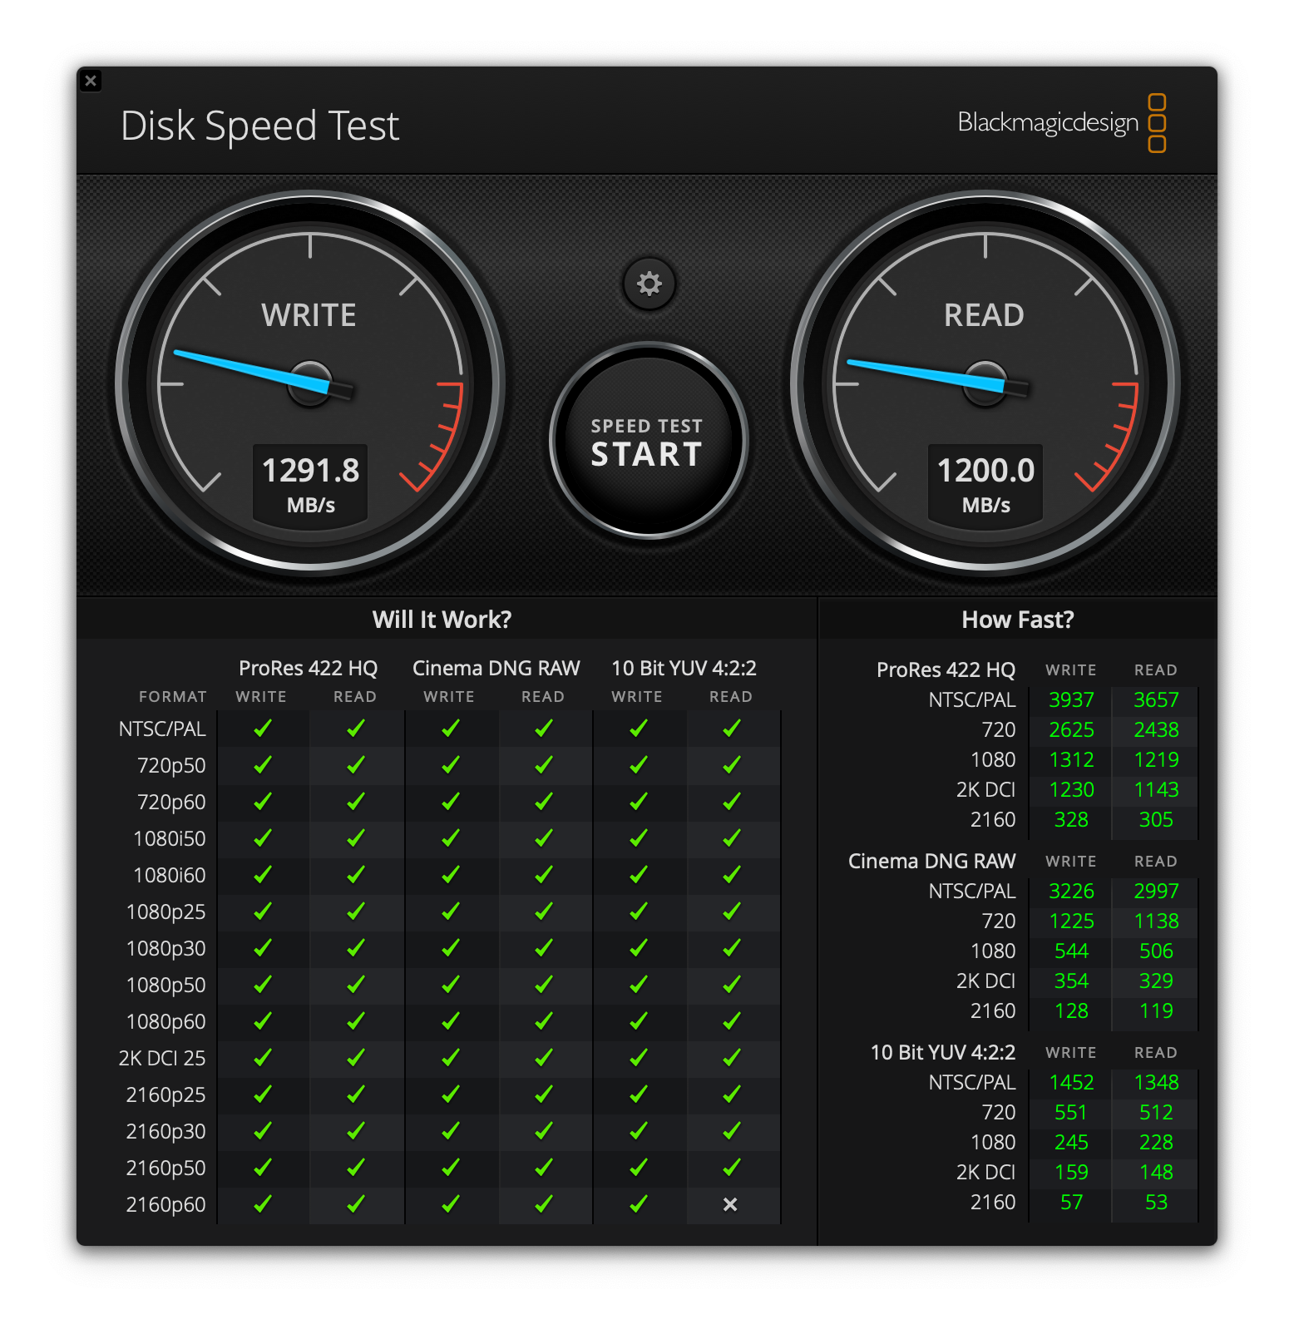Viewport: 1294px width, 1334px height.
Task: Click NTSC/PAL 10 Bit YUV read checkmark
Action: 732,729
